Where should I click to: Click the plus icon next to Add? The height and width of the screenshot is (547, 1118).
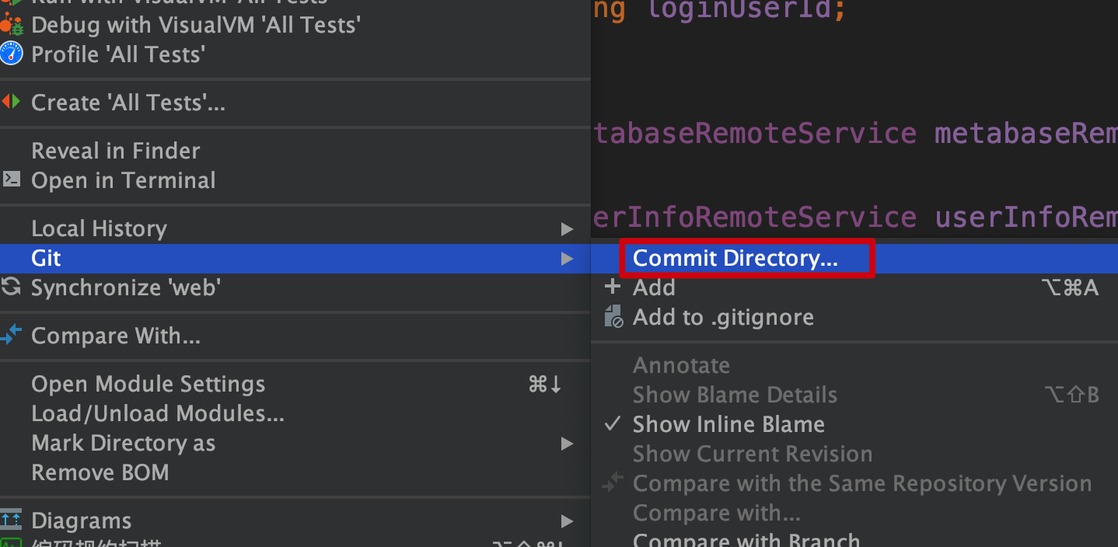[x=613, y=287]
